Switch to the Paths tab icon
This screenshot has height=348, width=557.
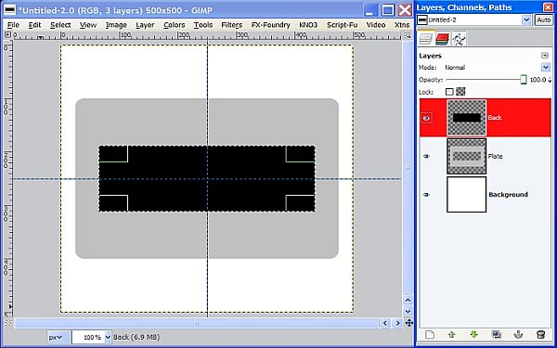coord(459,39)
